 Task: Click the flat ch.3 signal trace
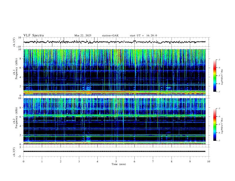(114, 151)
